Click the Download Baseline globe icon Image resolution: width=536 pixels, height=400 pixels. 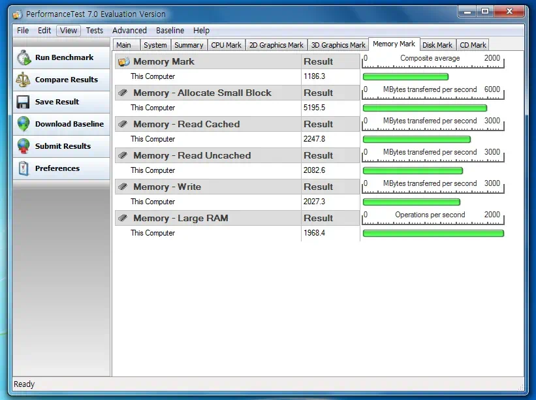point(24,124)
